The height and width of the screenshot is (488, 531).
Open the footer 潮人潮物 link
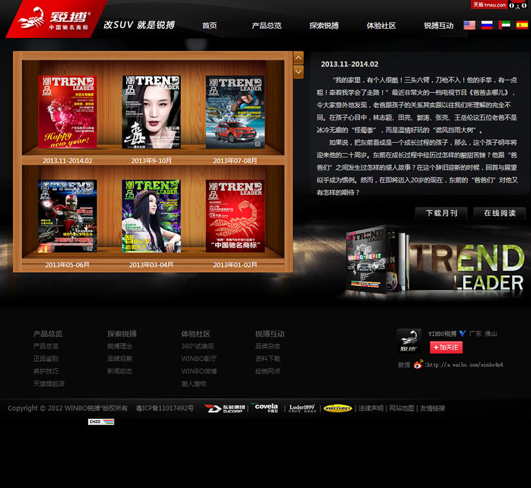[x=194, y=384]
